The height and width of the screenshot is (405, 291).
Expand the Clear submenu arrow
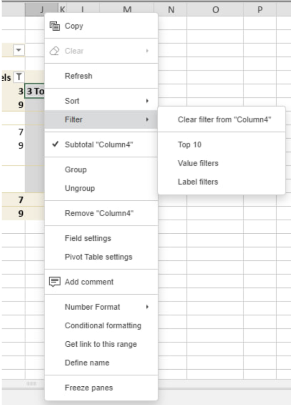point(147,51)
